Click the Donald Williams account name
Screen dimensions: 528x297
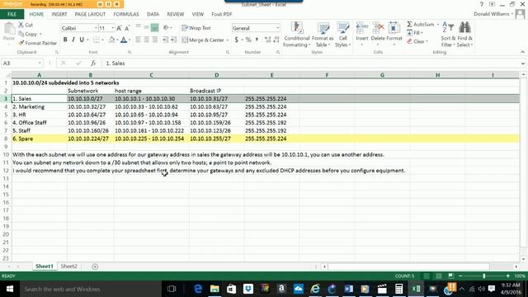(492, 14)
